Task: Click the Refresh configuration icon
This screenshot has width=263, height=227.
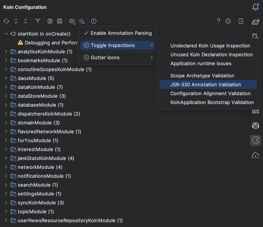Action: pos(6,21)
